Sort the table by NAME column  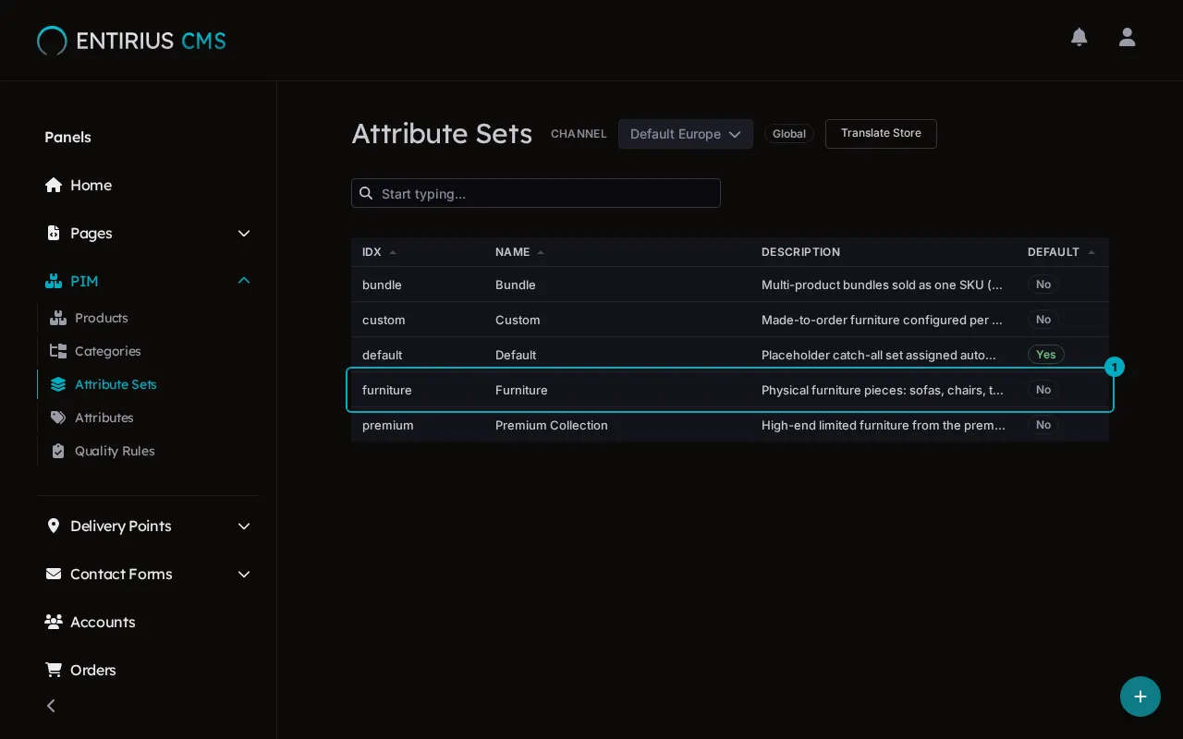pos(519,252)
